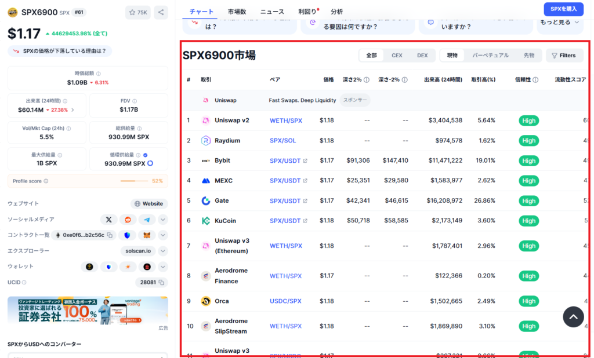This screenshot has width=594, height=358.
Task: Click the スポンサー badge in Uniswap row
Action: [x=355, y=100]
